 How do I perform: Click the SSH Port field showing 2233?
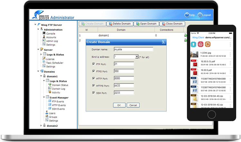[x=124, y=93]
